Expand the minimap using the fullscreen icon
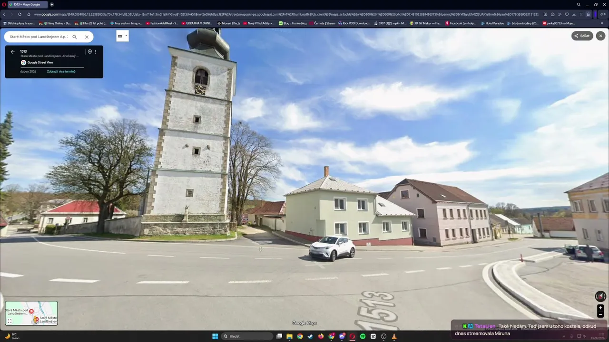The width and height of the screenshot is (609, 342). (x=10, y=321)
